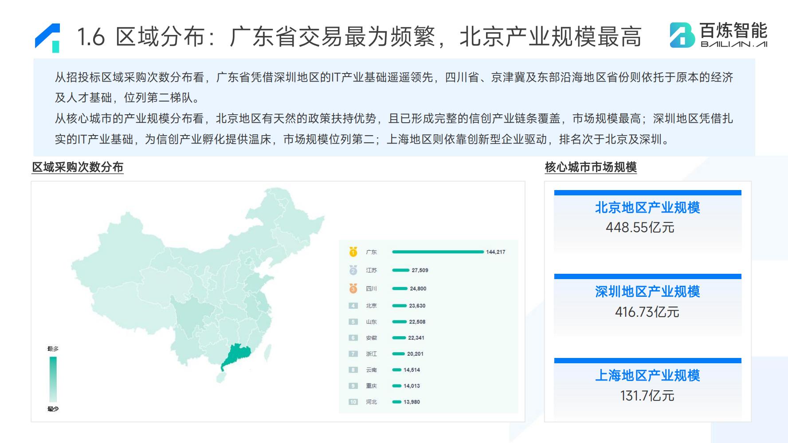Click the 四川 label in the ranking list
Image resolution: width=788 pixels, height=443 pixels.
click(x=371, y=288)
